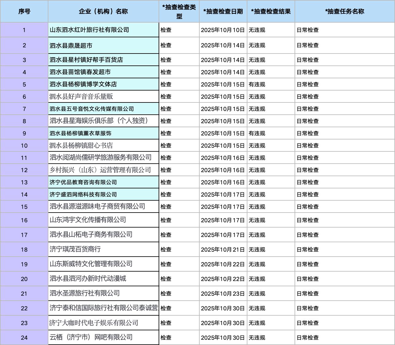395x345 pixels.
Task: Click 有违规 result for 泗水县杨柳镇博学文体店
Action: tap(257, 84)
